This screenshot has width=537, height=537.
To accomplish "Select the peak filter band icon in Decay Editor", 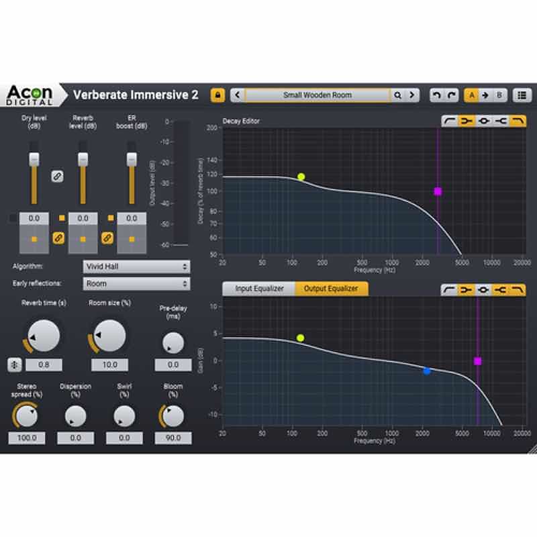I will point(485,120).
